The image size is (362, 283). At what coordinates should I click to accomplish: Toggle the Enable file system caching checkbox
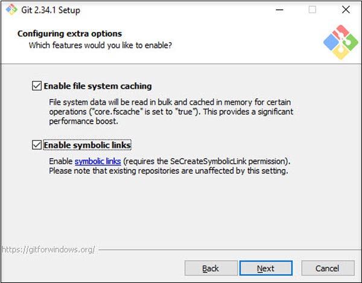tap(37, 86)
